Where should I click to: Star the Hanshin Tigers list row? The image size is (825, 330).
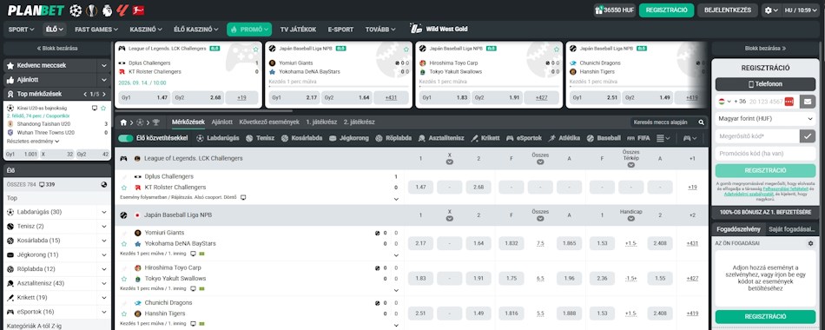124,313
